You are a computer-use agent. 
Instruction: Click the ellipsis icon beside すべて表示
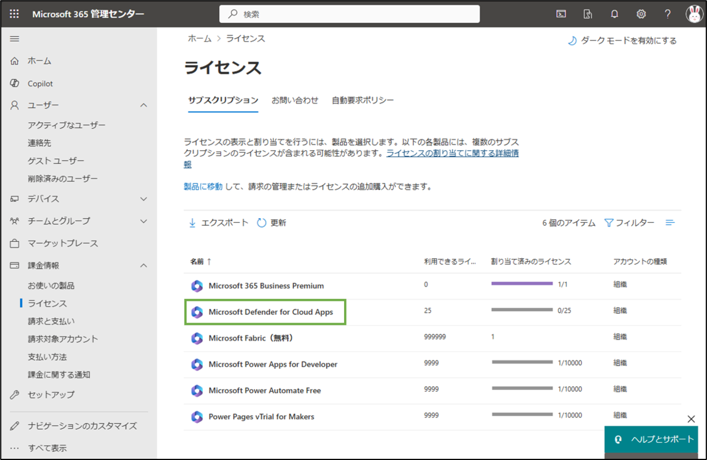(15, 448)
